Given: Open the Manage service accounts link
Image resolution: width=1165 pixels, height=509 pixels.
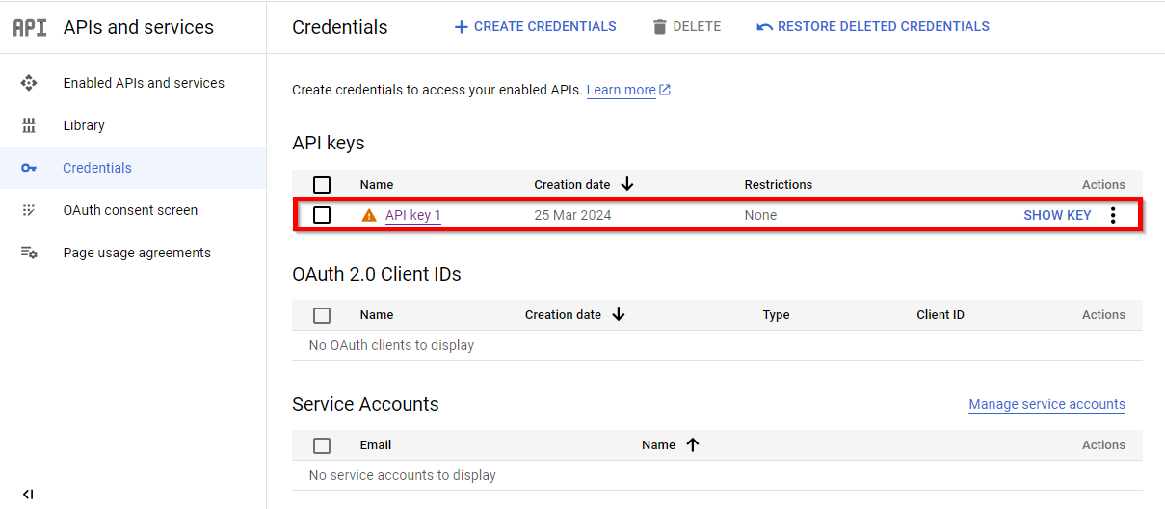Looking at the screenshot, I should coord(1046,404).
